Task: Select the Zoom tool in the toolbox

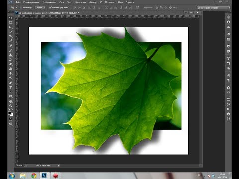Action: coord(11,106)
